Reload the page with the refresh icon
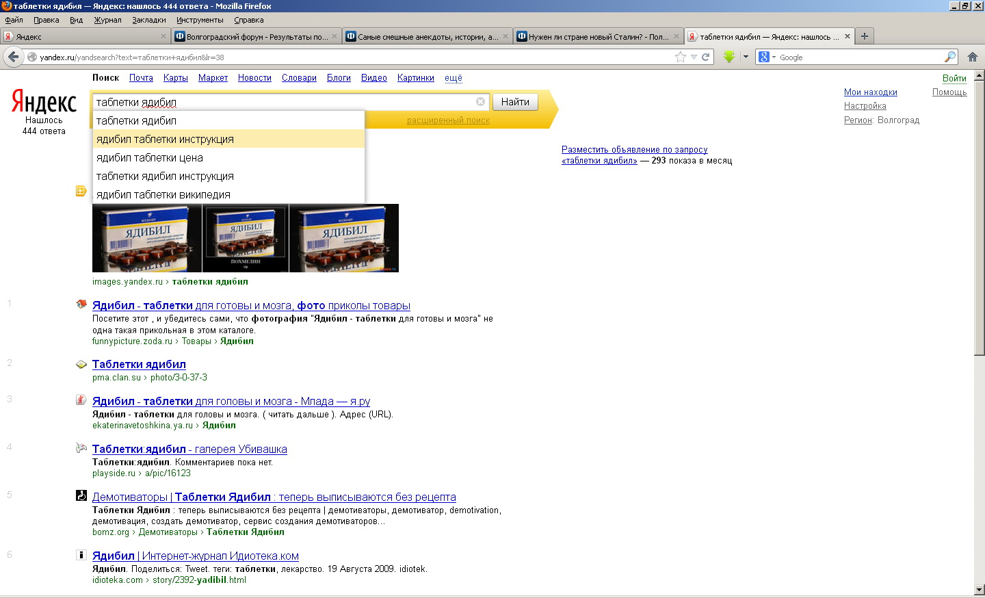This screenshot has width=985, height=598. [x=705, y=57]
